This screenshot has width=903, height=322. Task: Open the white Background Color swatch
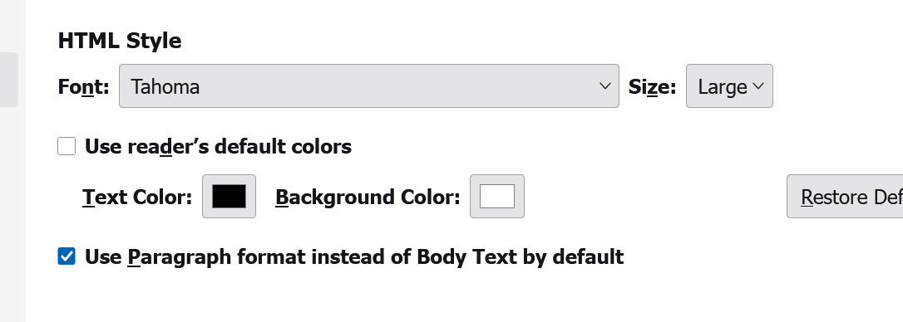pyautogui.click(x=497, y=196)
